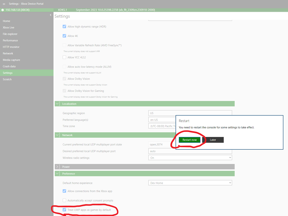This screenshot has width=288, height=216.
Task: Disable Treat UWP apps as games
Action: coord(64,210)
